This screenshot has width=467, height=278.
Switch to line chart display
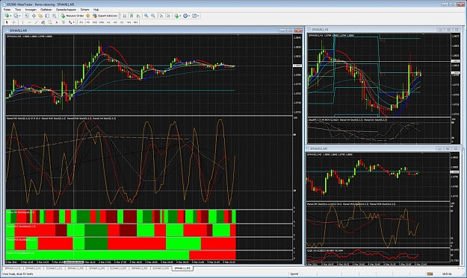coord(138,16)
